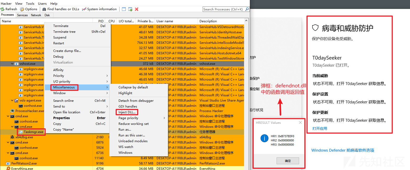Viewport: 410px width, 170px height.
Task: Switch to the Services tab
Action: coord(22,15)
